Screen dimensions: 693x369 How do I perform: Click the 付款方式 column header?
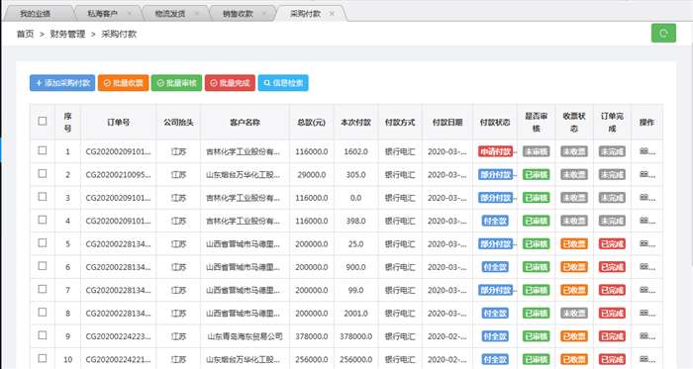pos(400,123)
